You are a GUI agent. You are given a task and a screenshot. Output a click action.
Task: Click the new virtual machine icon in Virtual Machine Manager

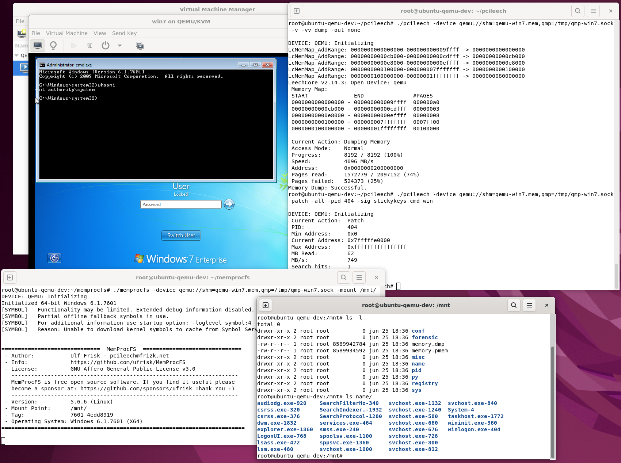22,34
